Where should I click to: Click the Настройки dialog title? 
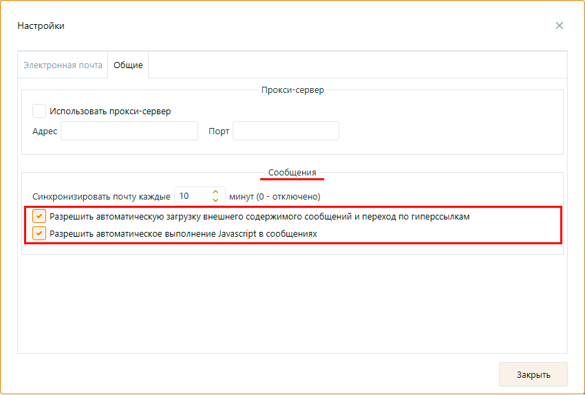click(x=41, y=25)
